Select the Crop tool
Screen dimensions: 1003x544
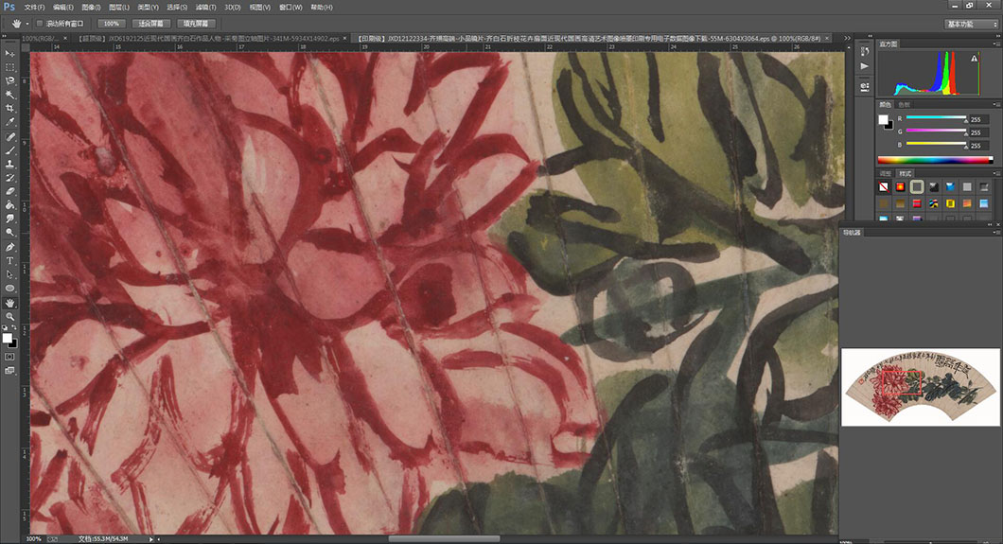(9, 108)
